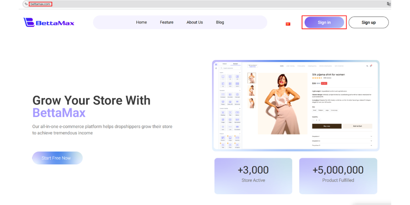Viewport: 410px width, 205px height.
Task: Open site information icon in address bar
Action: (x=26, y=4)
